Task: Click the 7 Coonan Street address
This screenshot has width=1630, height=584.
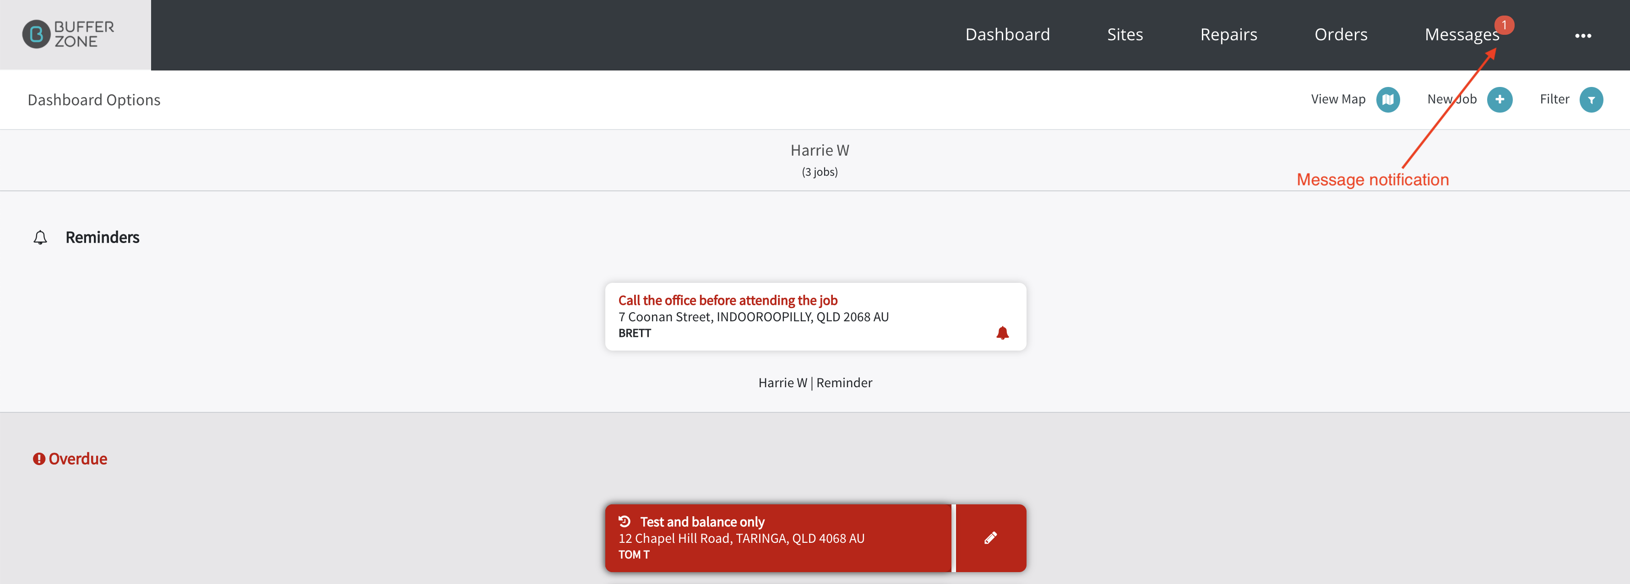Action: pyautogui.click(x=753, y=316)
